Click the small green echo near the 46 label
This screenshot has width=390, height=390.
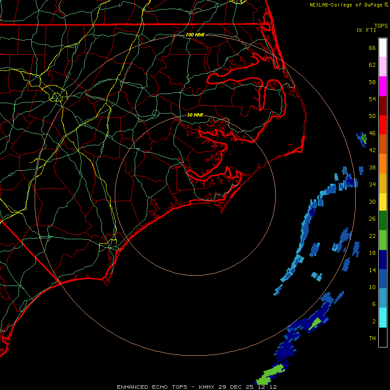(x=364, y=138)
